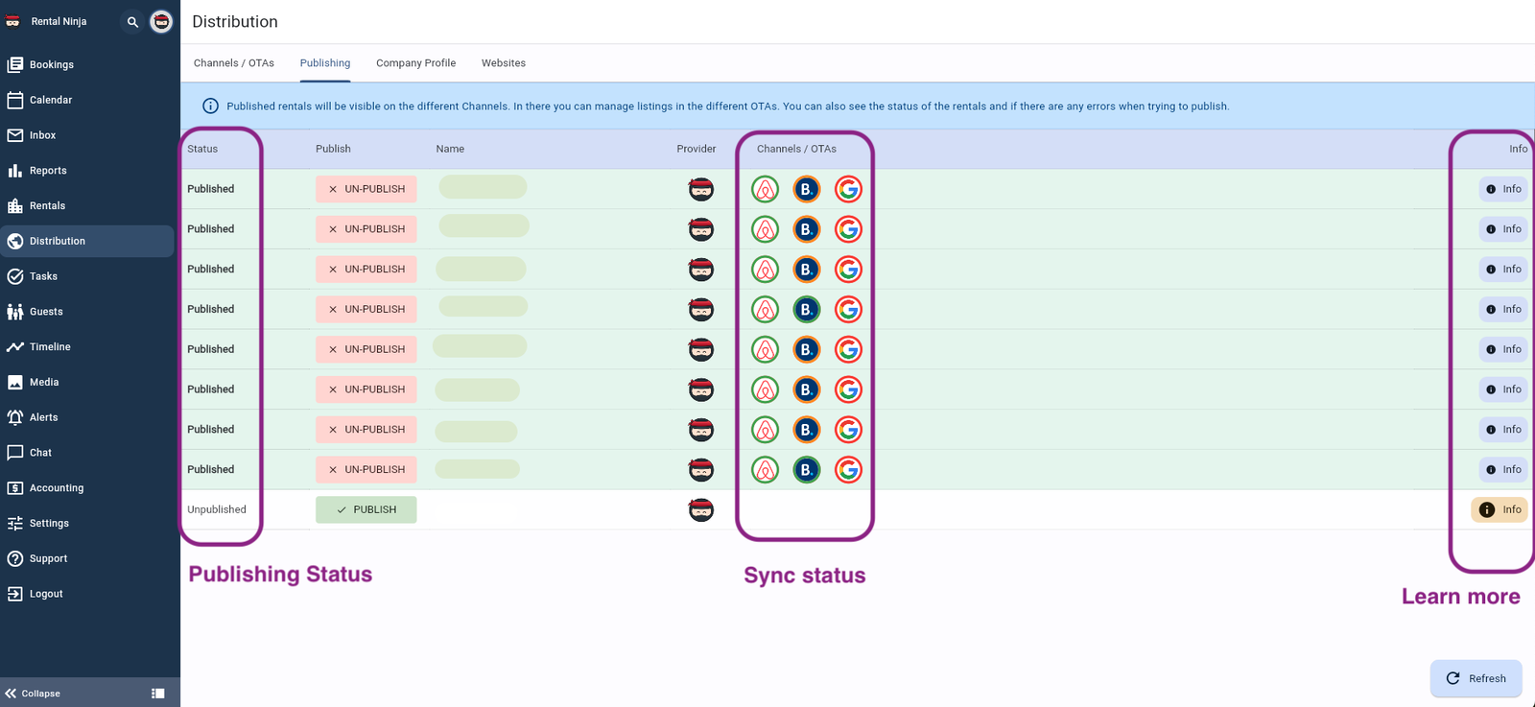
Task: Click green Booking.com icon in eighth row
Action: [807, 469]
